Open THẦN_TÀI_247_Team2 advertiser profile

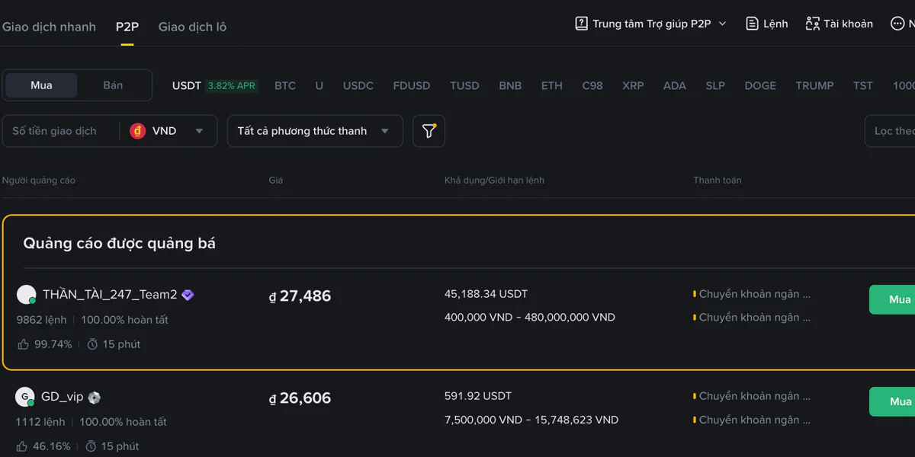point(110,295)
